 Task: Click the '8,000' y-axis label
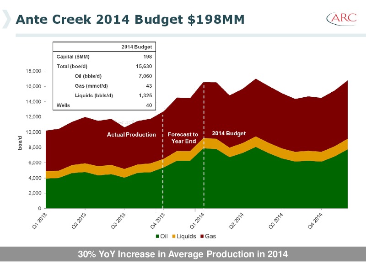click(35, 147)
